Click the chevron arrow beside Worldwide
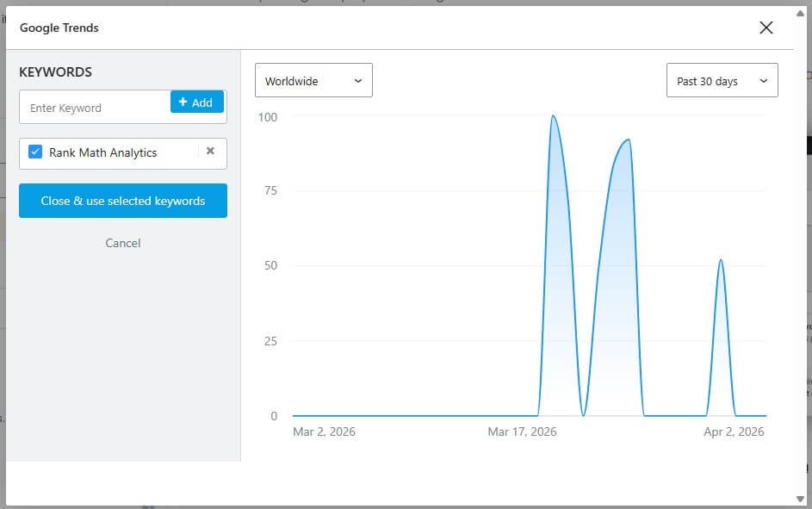 (x=358, y=81)
